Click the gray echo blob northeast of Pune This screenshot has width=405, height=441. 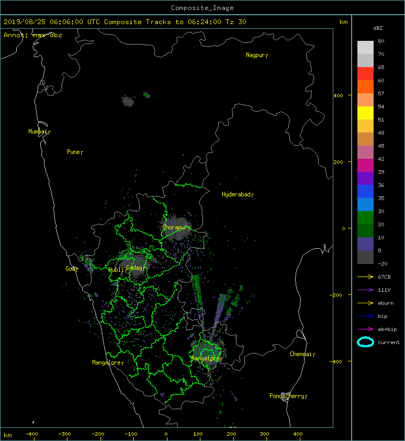tap(128, 101)
